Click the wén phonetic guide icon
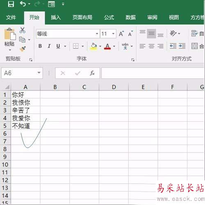This screenshot has height=205, width=205. point(125,46)
